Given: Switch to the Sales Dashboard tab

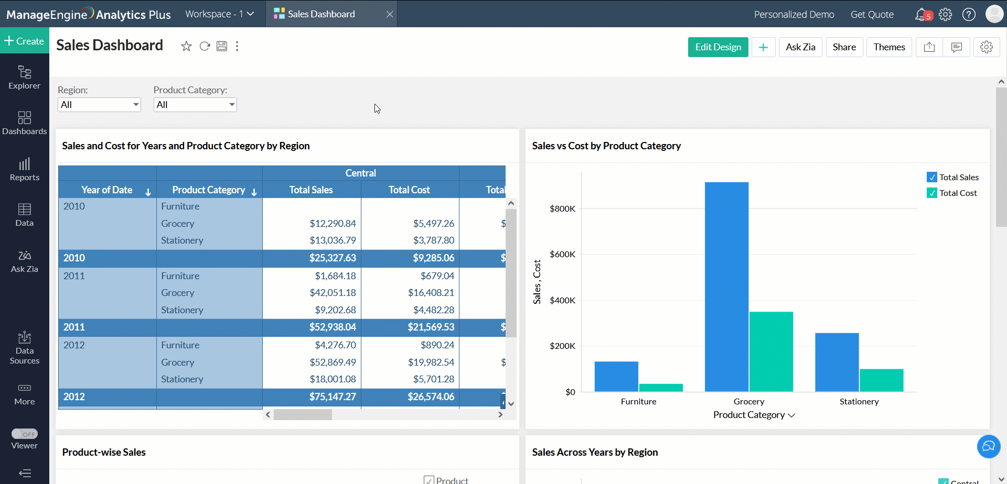Looking at the screenshot, I should tap(321, 14).
